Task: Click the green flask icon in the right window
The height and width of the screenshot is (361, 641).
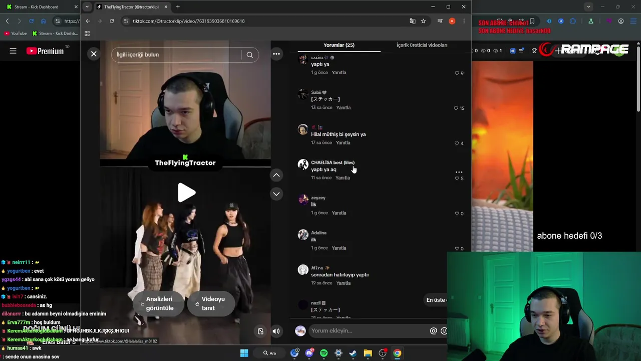Action: 591,21
